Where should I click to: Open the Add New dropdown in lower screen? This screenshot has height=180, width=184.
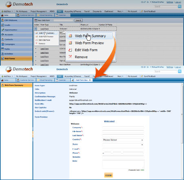click(x=7, y=76)
